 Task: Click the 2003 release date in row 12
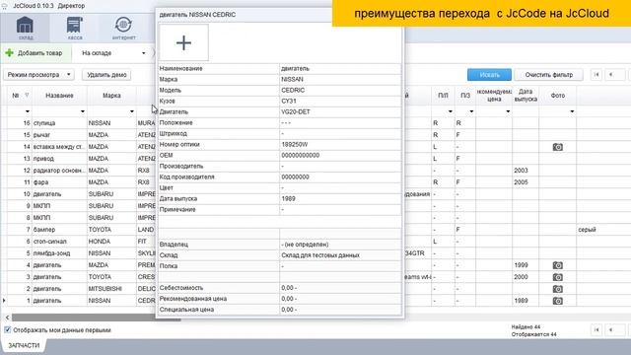521,171
